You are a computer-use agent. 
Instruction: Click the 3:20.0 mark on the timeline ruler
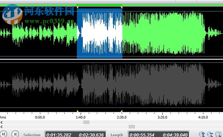[x=162, y=117]
